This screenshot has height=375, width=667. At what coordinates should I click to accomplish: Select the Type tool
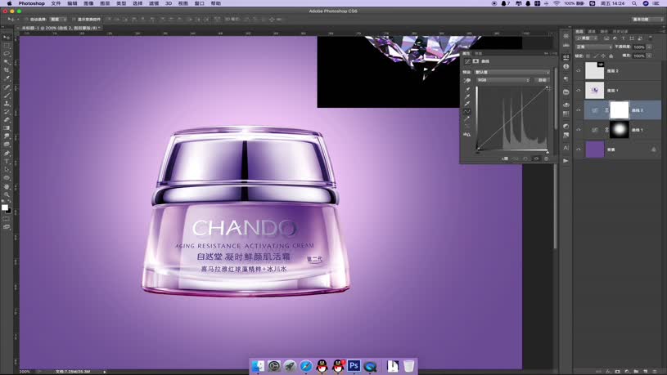point(7,162)
